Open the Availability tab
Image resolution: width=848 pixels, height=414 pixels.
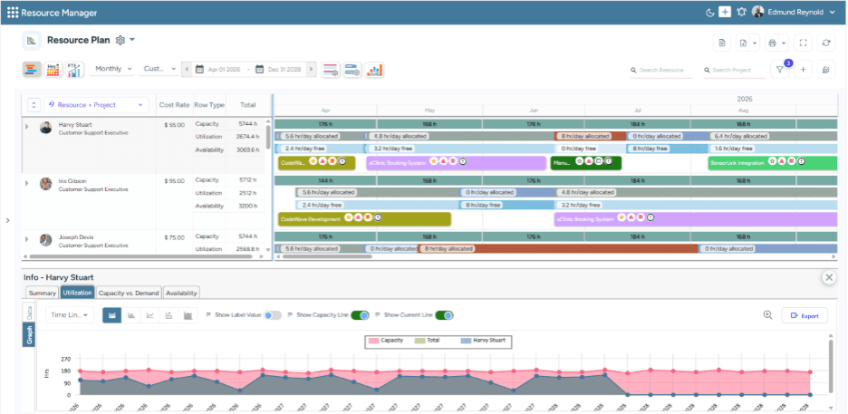pyautogui.click(x=181, y=293)
